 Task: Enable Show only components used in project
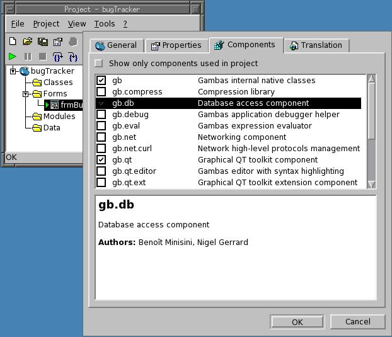(99, 64)
